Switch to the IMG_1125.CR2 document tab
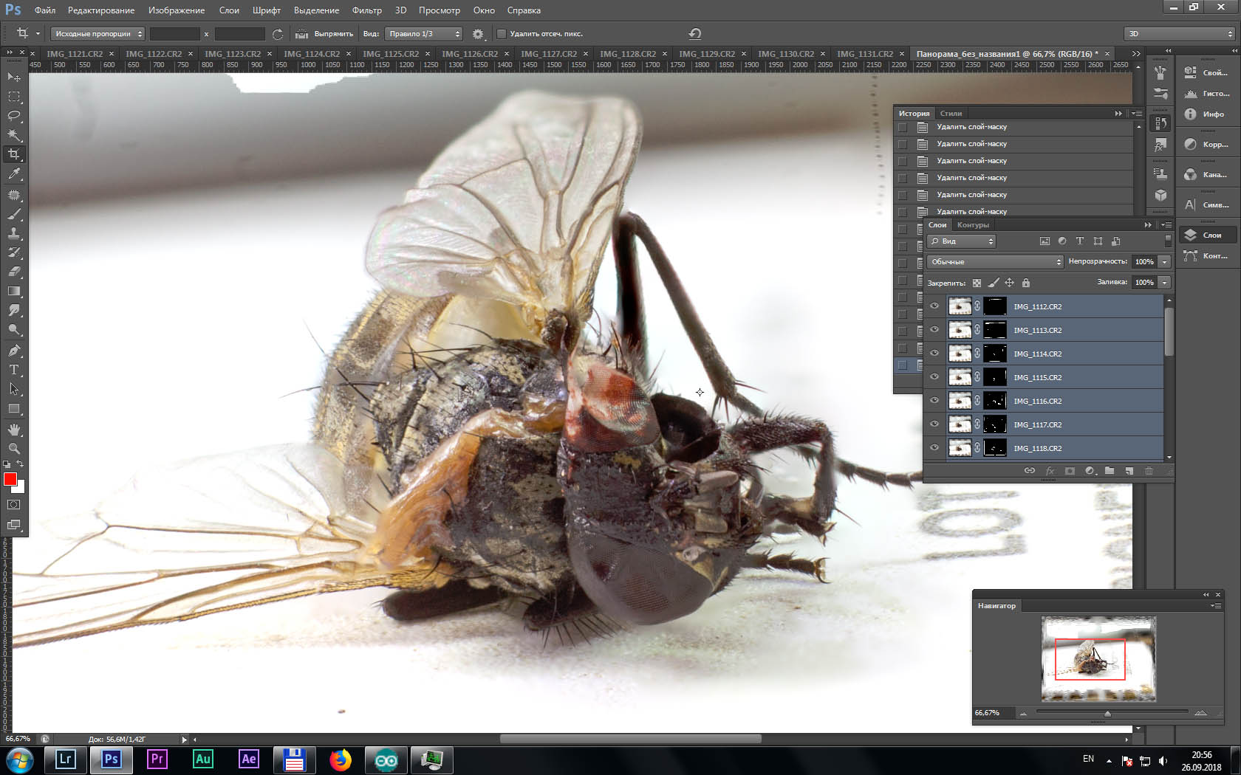The image size is (1241, 775). [x=391, y=54]
